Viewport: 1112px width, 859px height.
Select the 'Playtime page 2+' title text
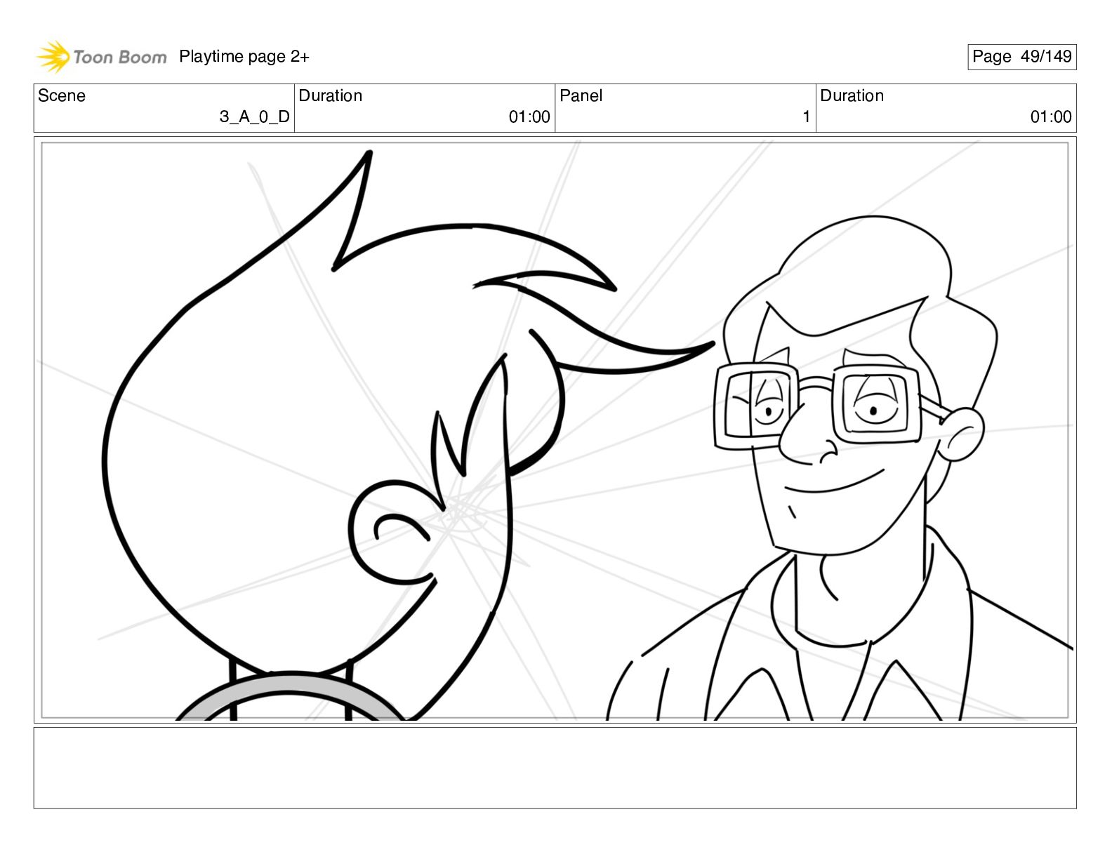click(244, 57)
